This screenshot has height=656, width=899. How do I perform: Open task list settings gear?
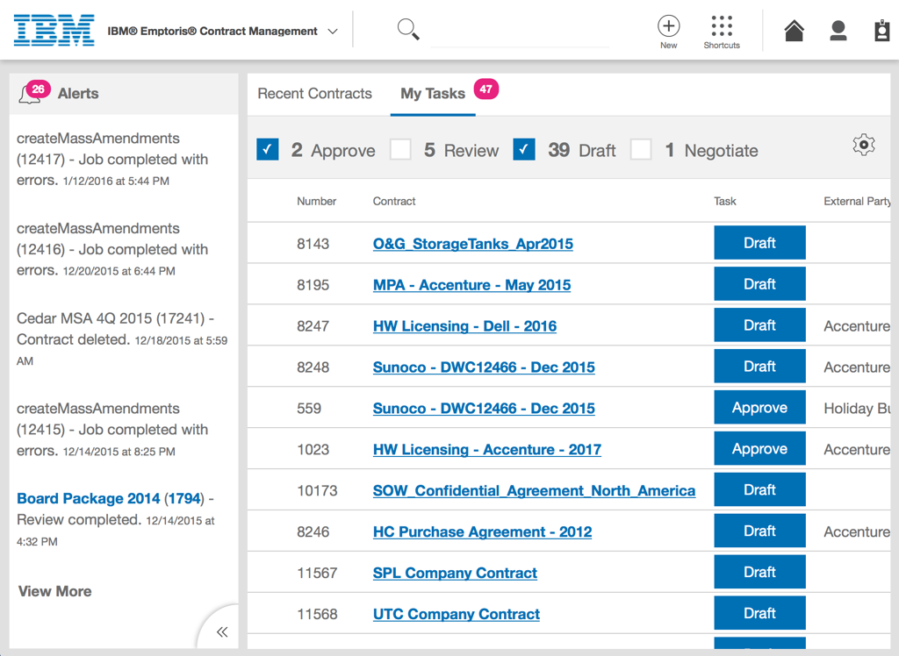click(x=864, y=146)
